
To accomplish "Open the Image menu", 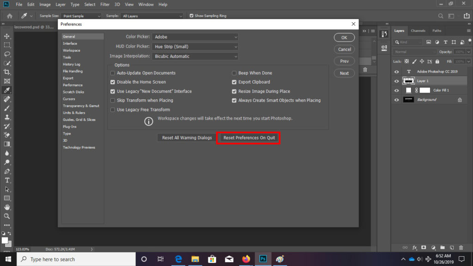I will (45, 5).
